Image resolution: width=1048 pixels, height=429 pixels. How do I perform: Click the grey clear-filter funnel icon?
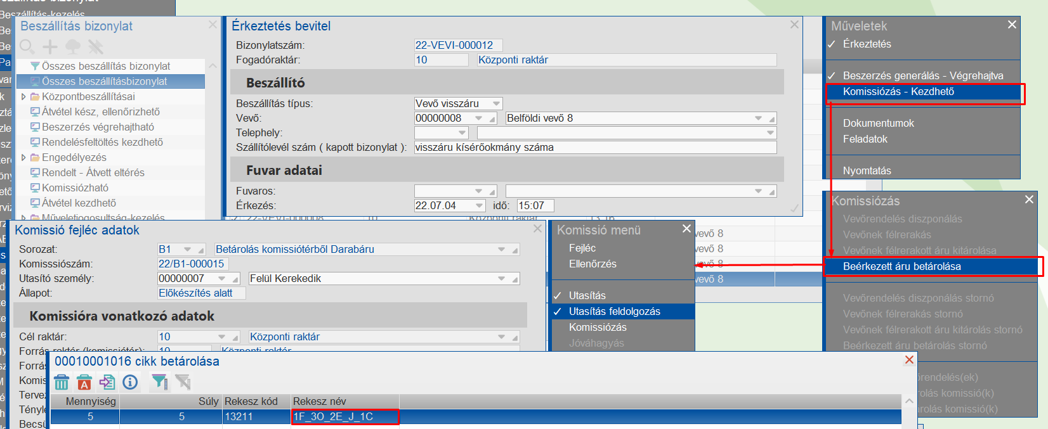(183, 381)
